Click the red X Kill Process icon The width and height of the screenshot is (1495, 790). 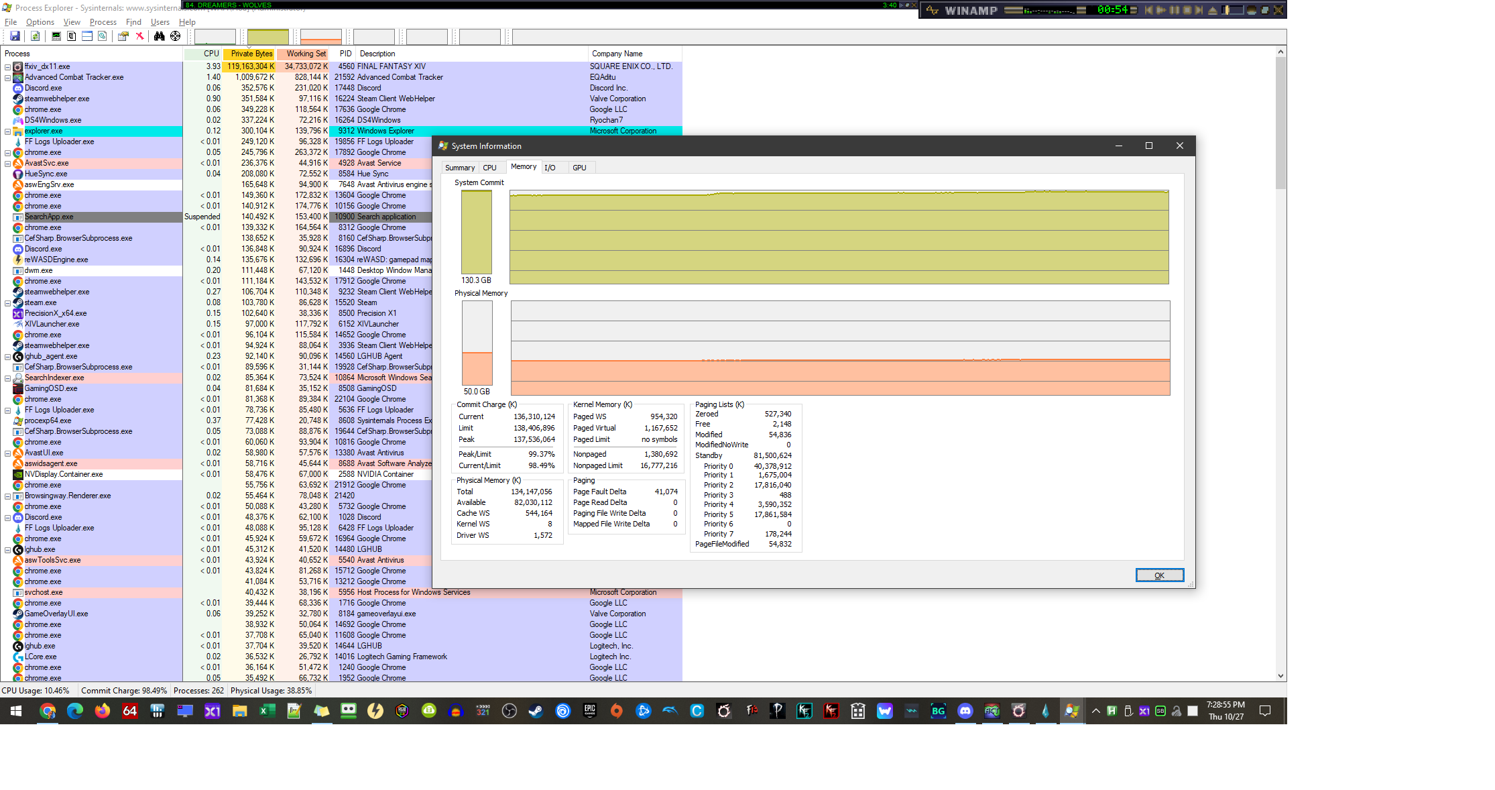pos(139,36)
